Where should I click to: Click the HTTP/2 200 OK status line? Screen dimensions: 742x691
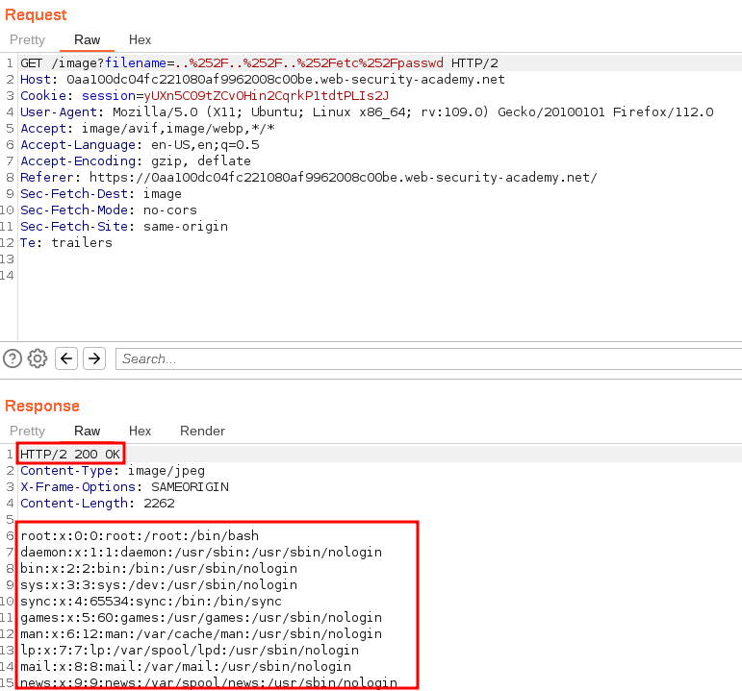coord(70,455)
